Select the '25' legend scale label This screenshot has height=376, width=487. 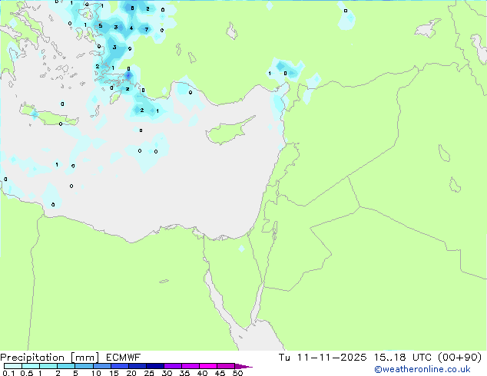[149, 373]
